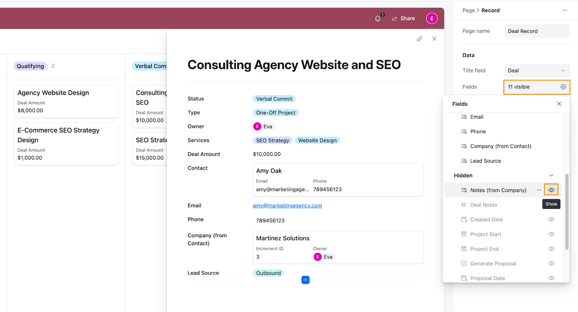Copy record link via chain icon
The width and height of the screenshot is (578, 312).
pyautogui.click(x=419, y=39)
